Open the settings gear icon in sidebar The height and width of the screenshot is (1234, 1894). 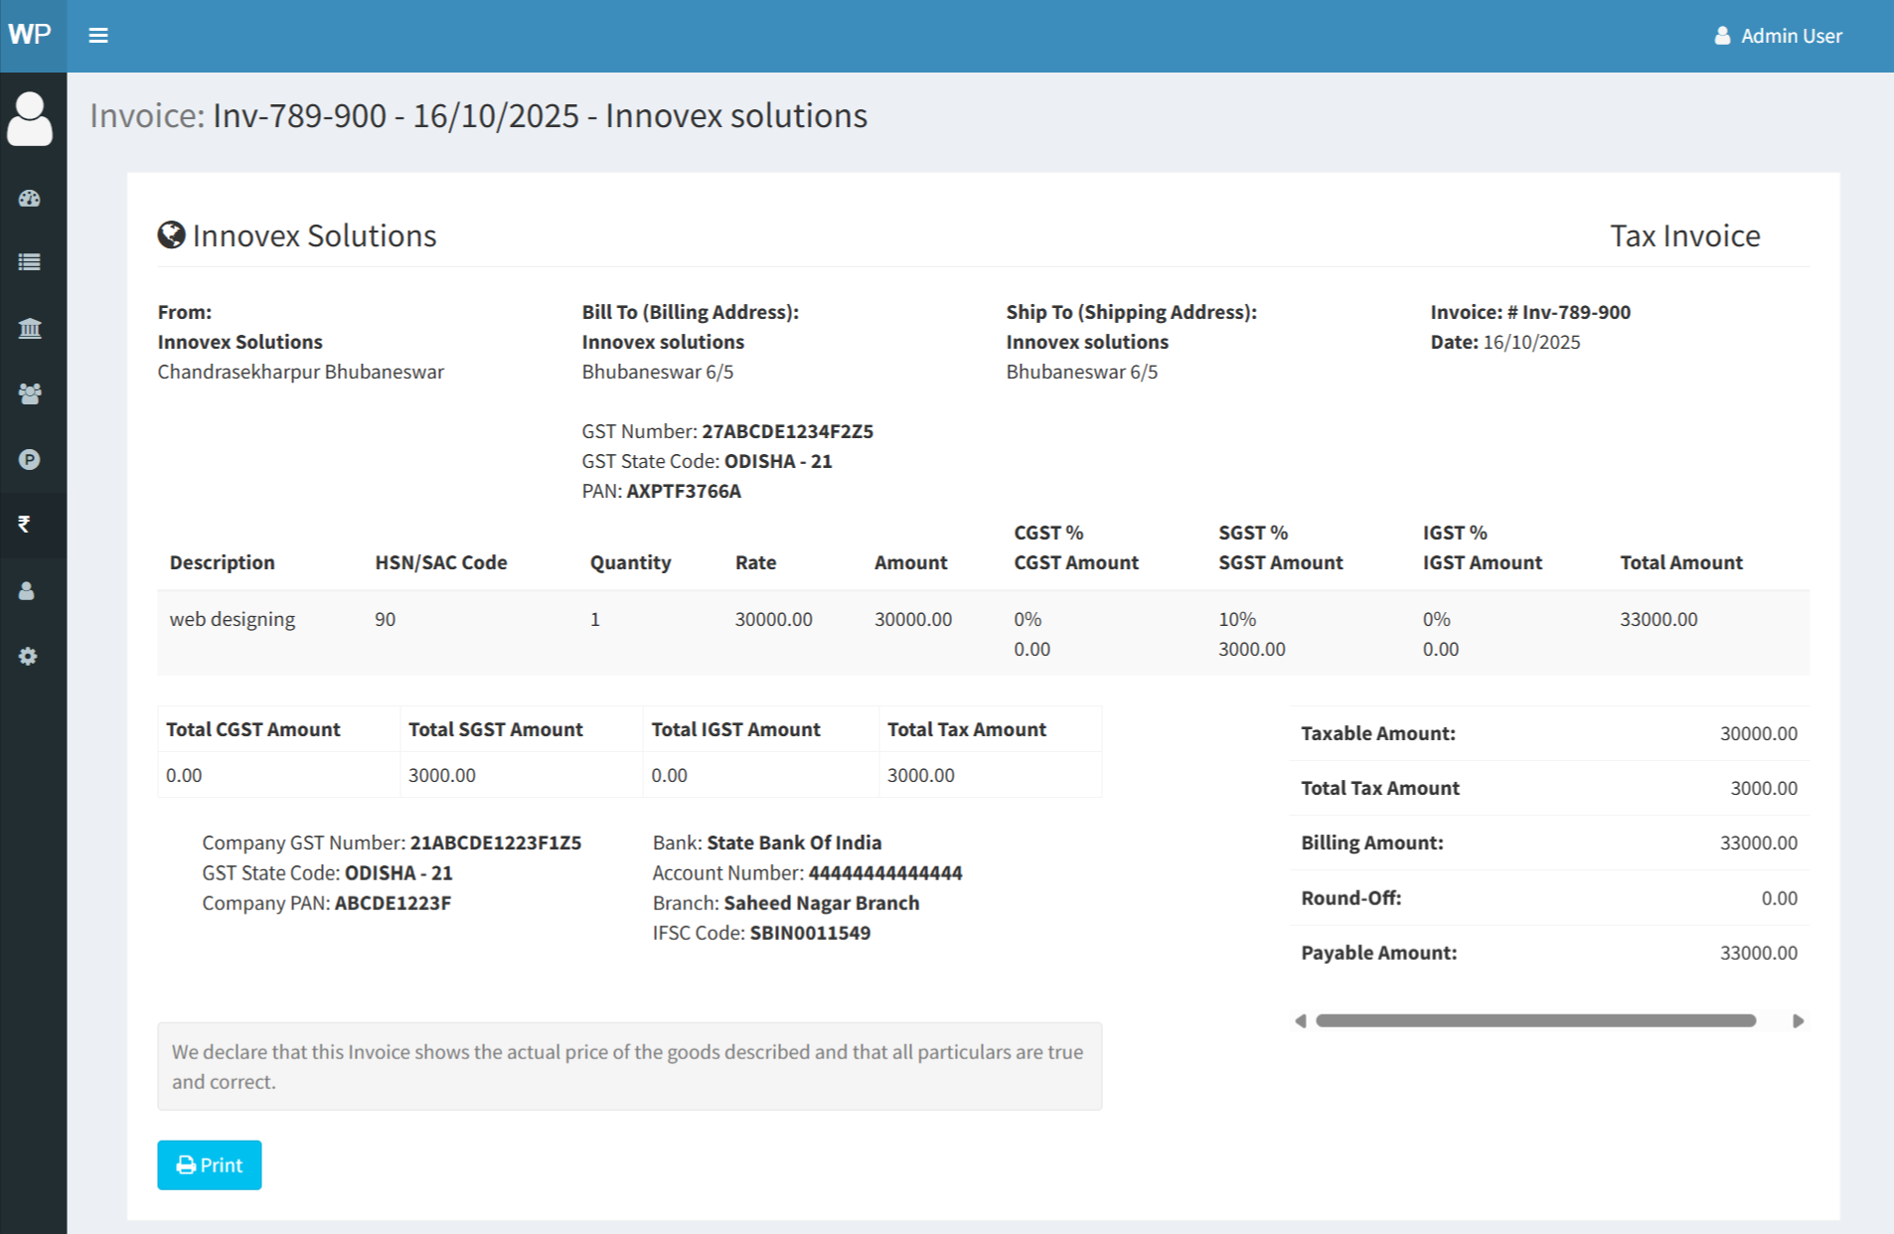point(28,656)
